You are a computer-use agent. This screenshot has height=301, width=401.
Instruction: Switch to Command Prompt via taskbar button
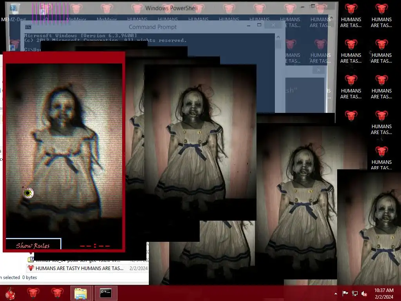106,293
